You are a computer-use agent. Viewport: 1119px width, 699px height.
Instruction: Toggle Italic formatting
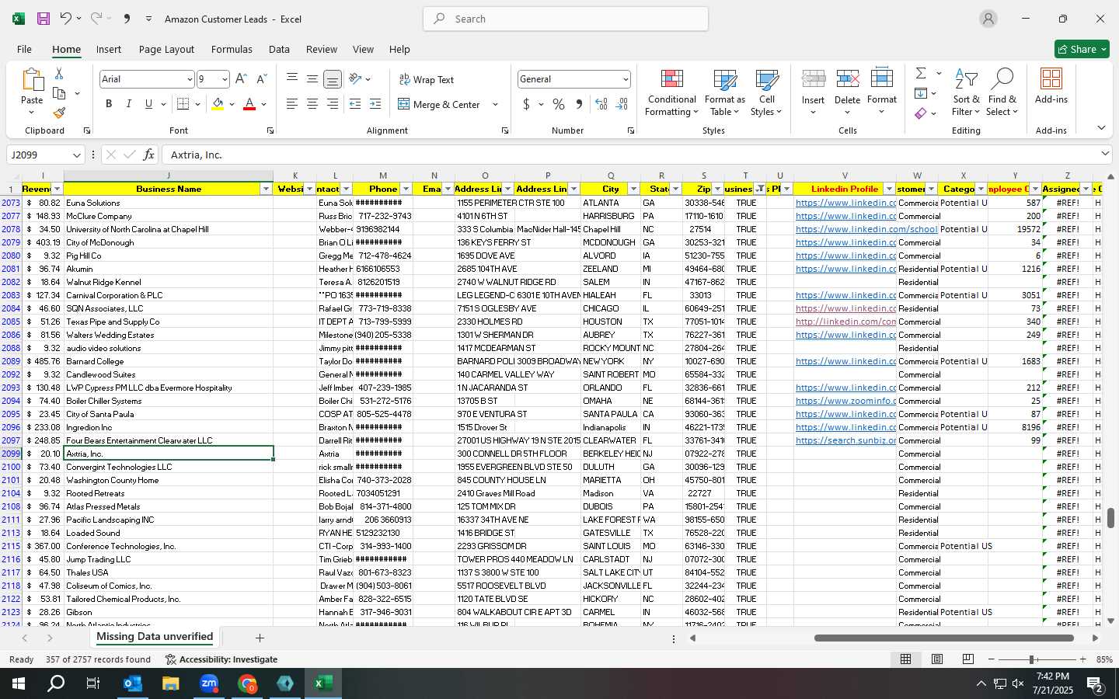[128, 104]
